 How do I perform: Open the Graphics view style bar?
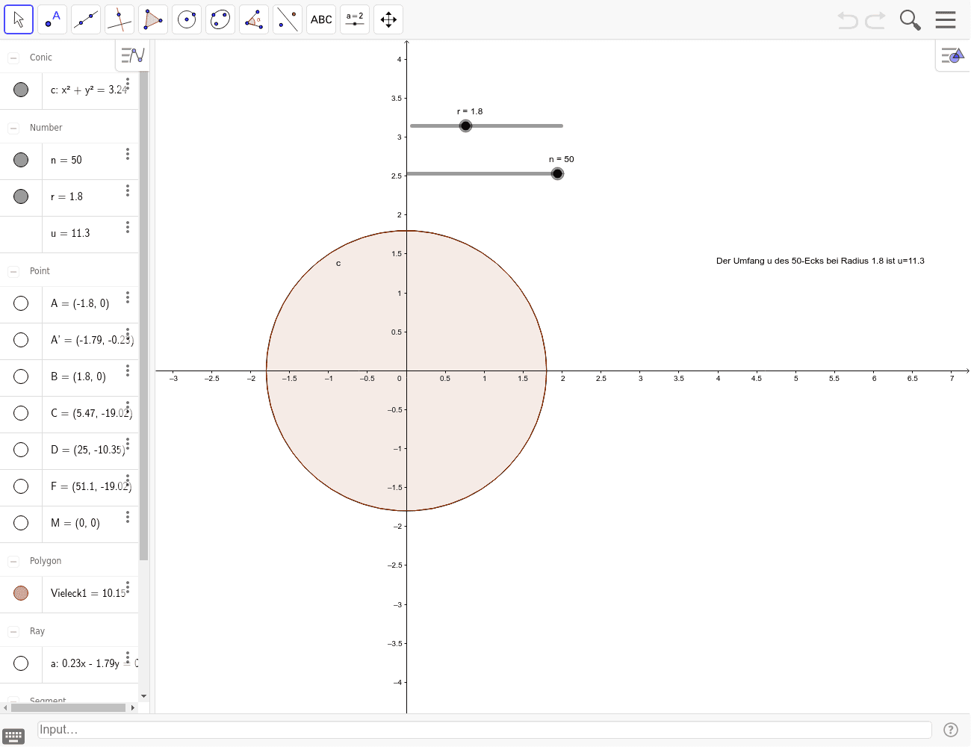click(953, 56)
